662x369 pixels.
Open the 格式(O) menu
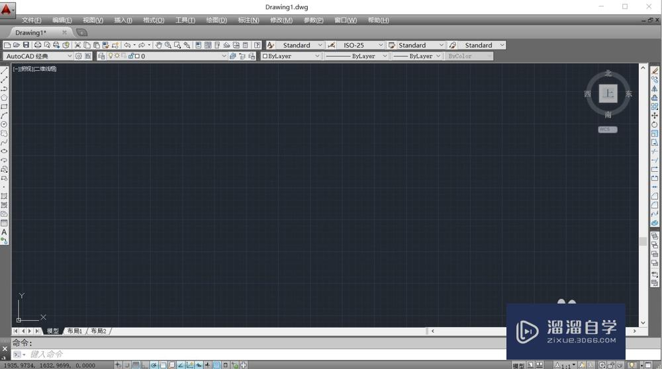pyautogui.click(x=154, y=20)
